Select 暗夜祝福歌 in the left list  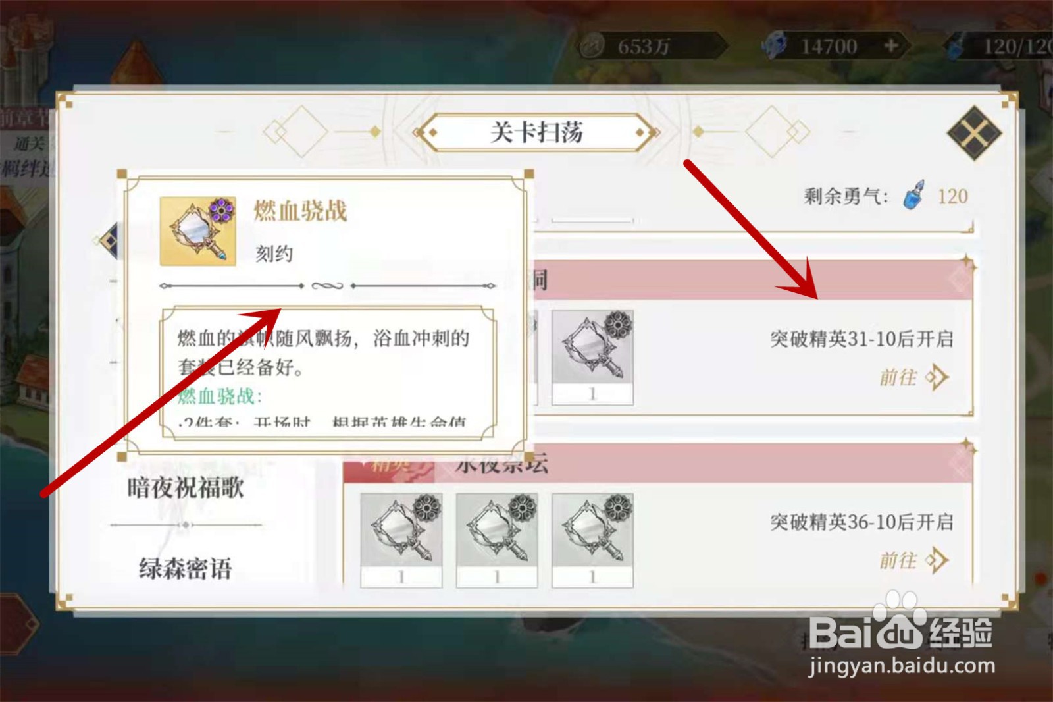coord(186,488)
